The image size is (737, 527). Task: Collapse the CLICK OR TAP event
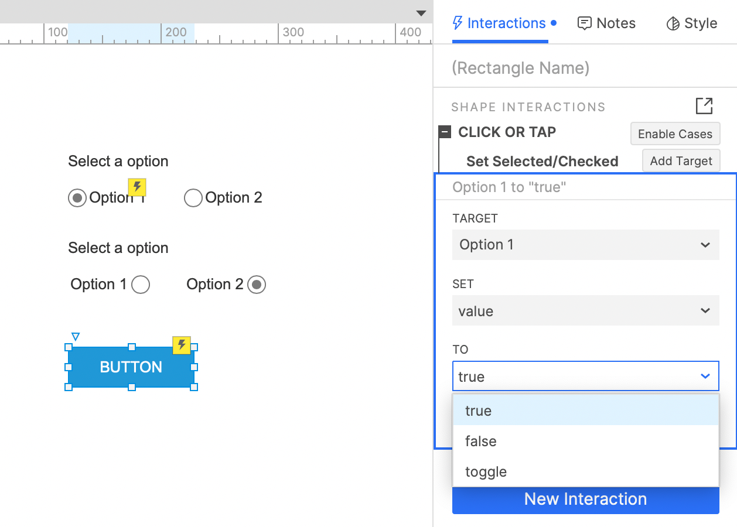pyautogui.click(x=445, y=132)
